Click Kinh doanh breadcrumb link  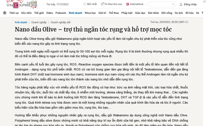point(21,22)
